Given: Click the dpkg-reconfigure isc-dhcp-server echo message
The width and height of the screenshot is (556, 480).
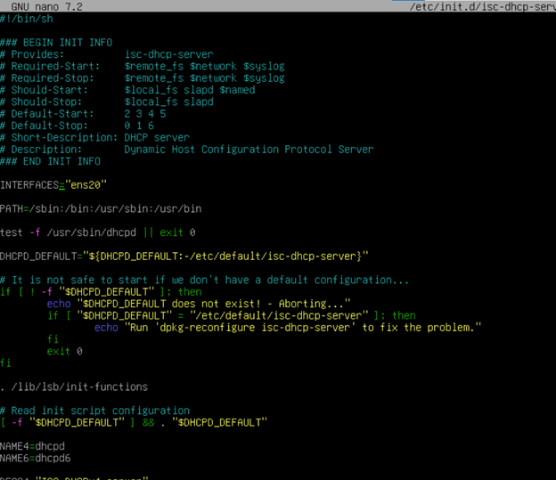Looking at the screenshot, I should point(288,328).
